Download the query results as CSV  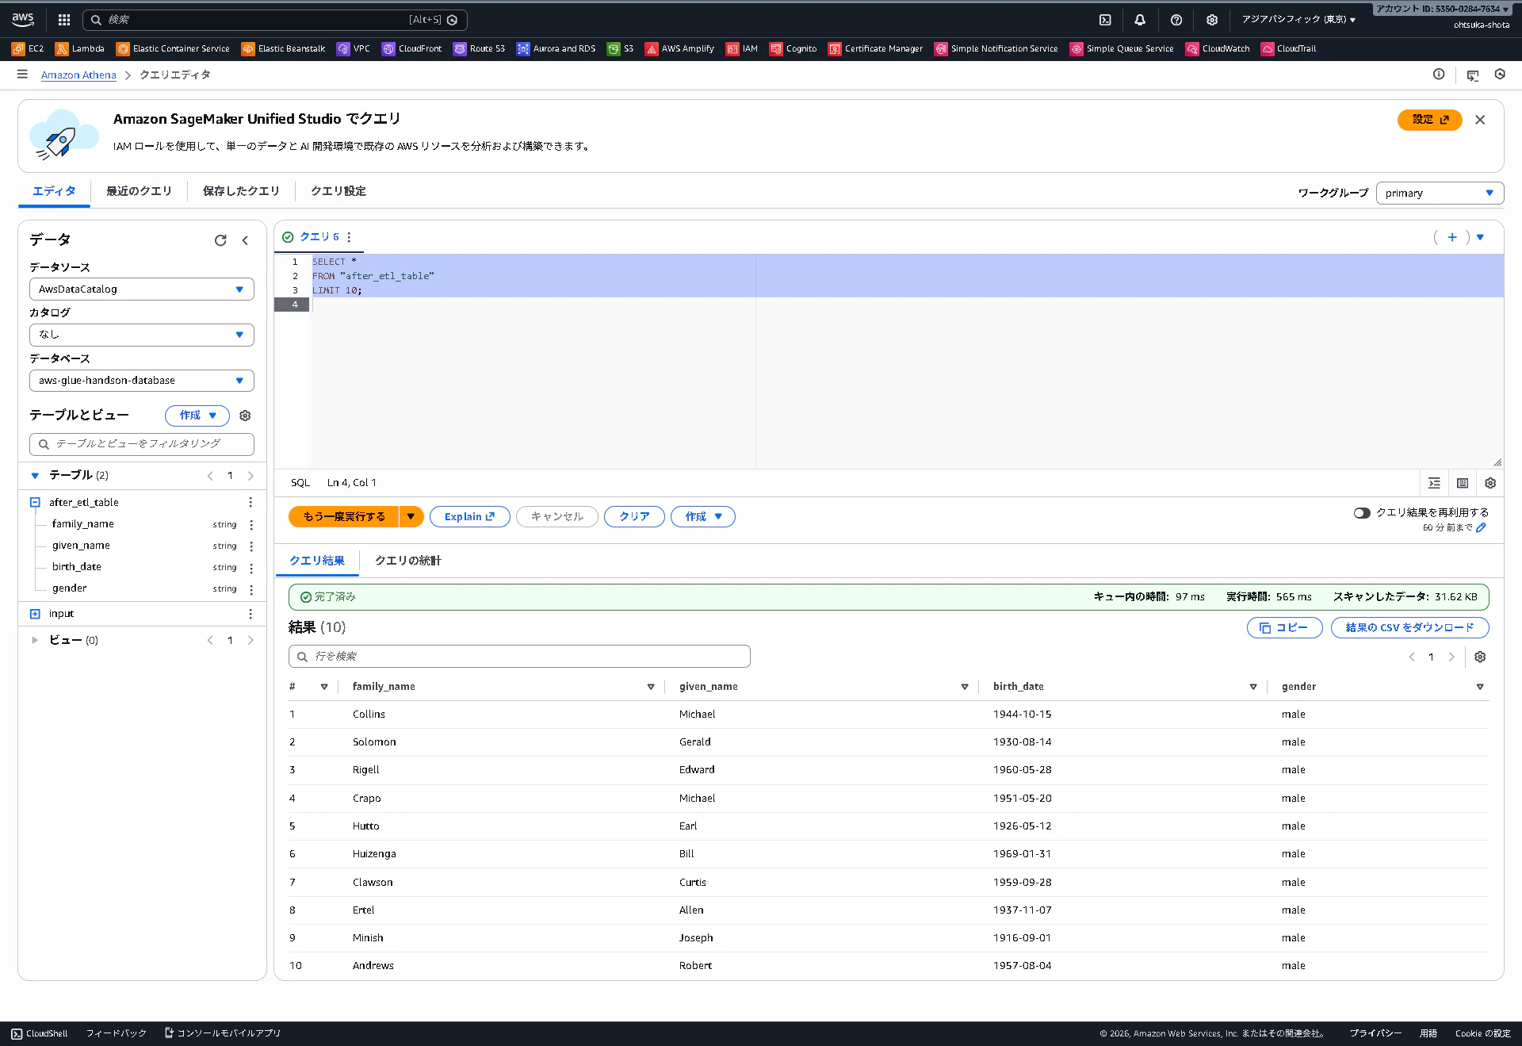(1409, 627)
